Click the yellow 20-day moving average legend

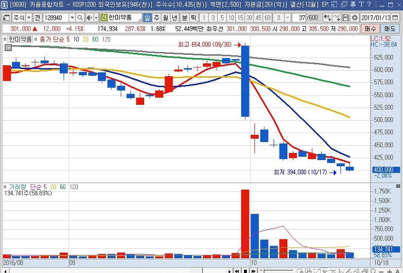[x=86, y=39]
